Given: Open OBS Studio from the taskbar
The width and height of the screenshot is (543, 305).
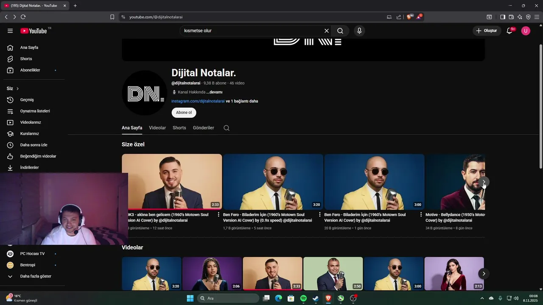Looking at the screenshot, I should 353,298.
